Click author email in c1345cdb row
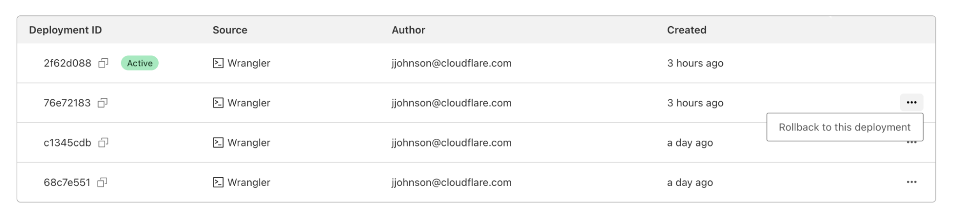The image size is (956, 222). point(451,142)
